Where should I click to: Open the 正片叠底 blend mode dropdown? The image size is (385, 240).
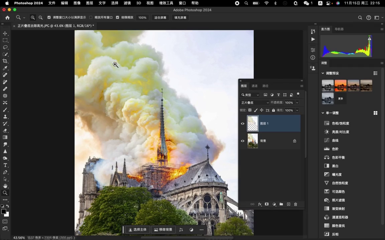point(255,103)
